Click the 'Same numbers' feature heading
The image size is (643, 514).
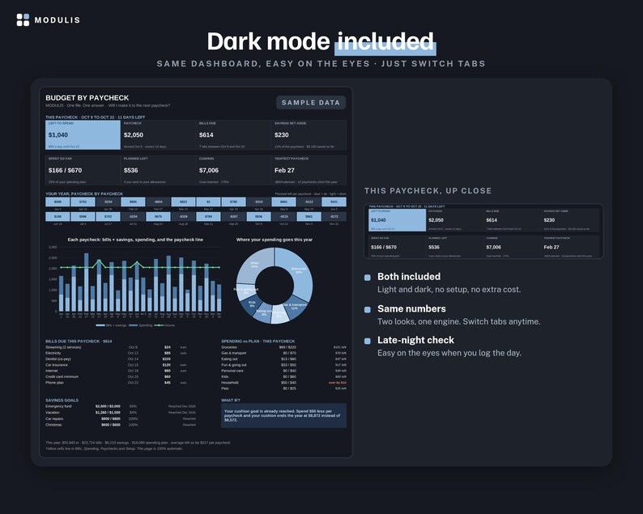[411, 308]
